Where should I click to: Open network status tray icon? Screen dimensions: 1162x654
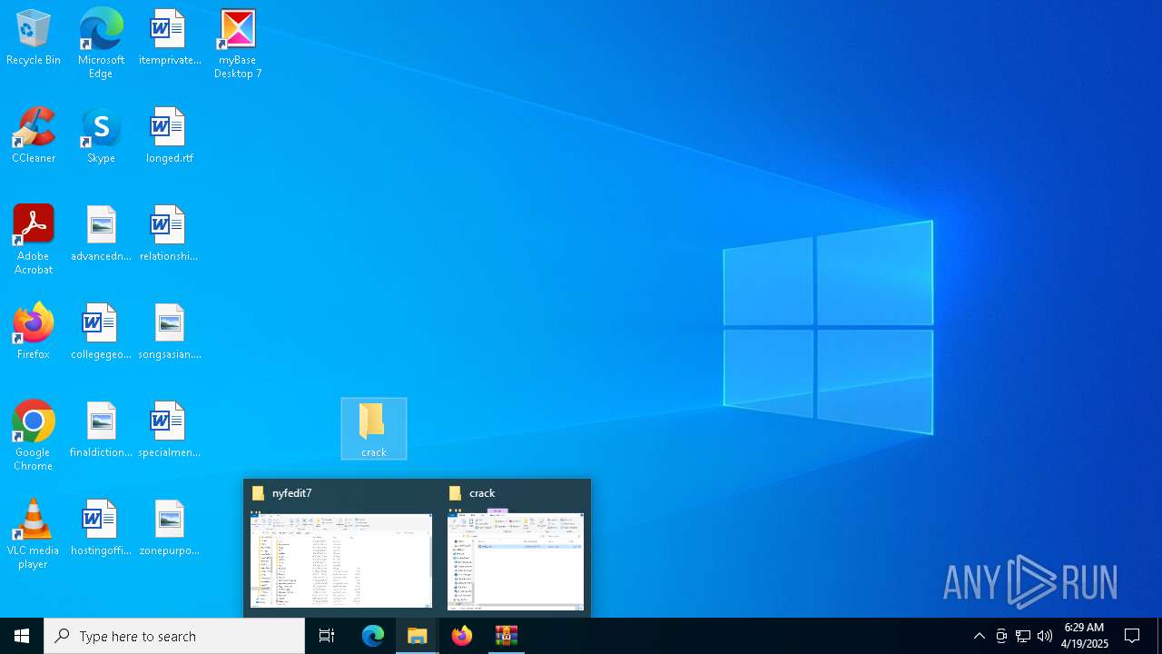[x=1023, y=636]
